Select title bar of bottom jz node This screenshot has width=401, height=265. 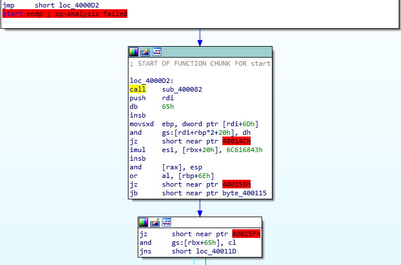coord(200,222)
